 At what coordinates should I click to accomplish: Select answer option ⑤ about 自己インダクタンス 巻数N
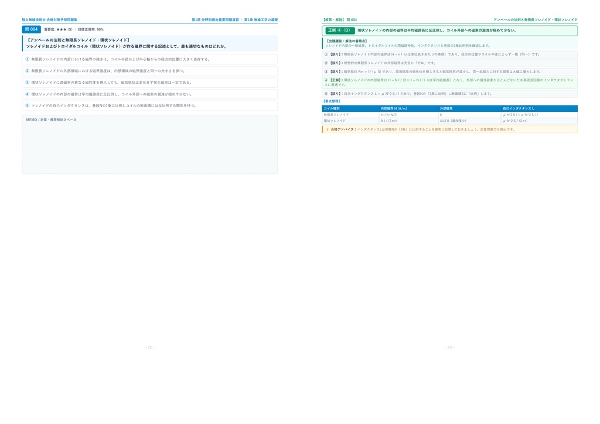(x=149, y=105)
